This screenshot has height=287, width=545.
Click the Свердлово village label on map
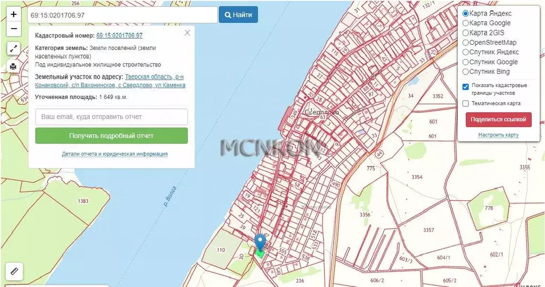coord(321,113)
